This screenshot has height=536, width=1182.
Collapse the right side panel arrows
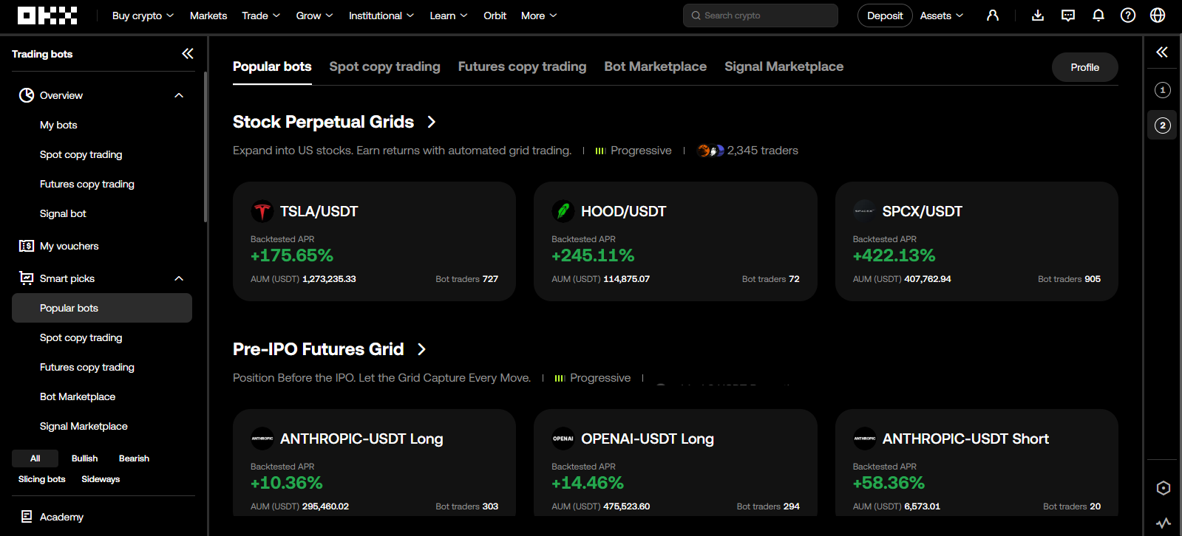pos(1162,52)
